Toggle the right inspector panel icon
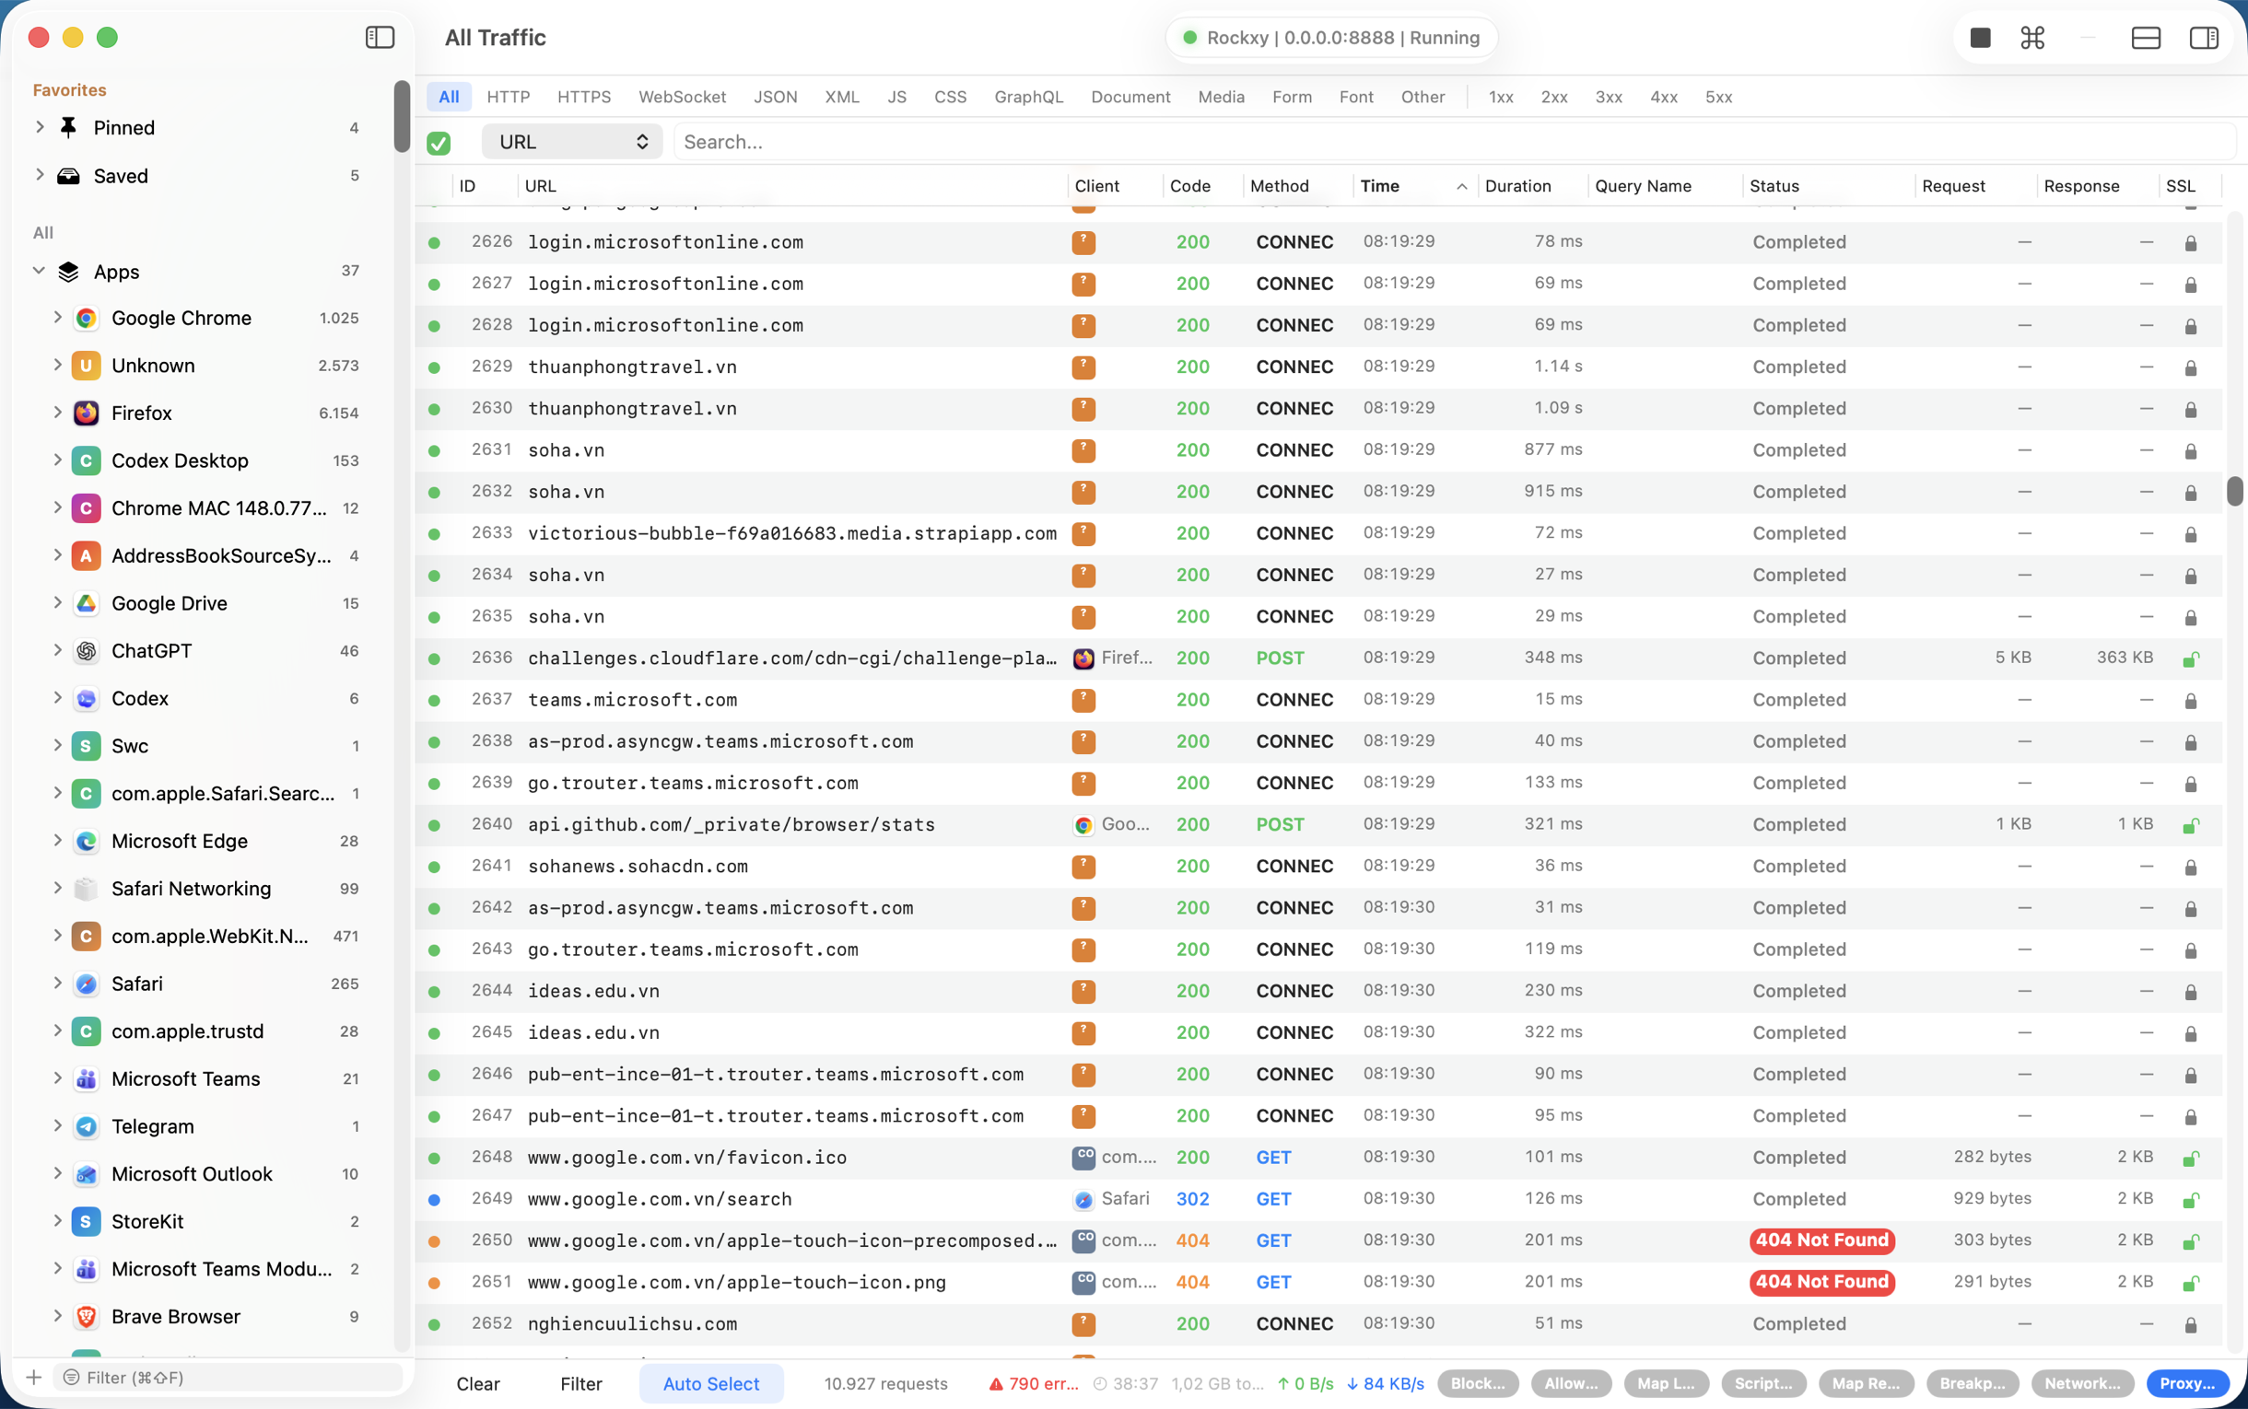 click(x=2203, y=37)
